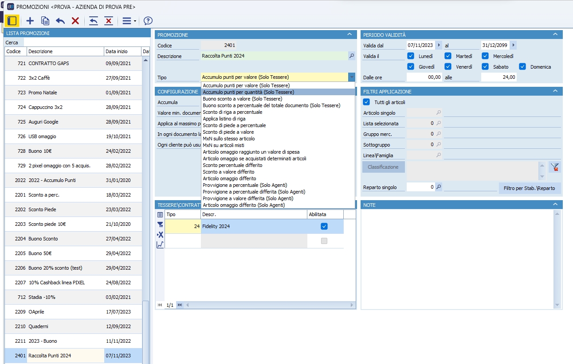Duplicate the current promotion with the copy icon
This screenshot has width=573, height=364.
point(45,20)
